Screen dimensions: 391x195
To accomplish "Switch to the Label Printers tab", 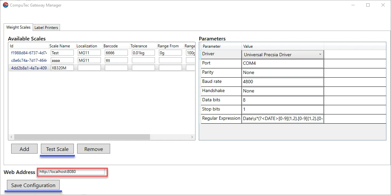I will point(46,28).
